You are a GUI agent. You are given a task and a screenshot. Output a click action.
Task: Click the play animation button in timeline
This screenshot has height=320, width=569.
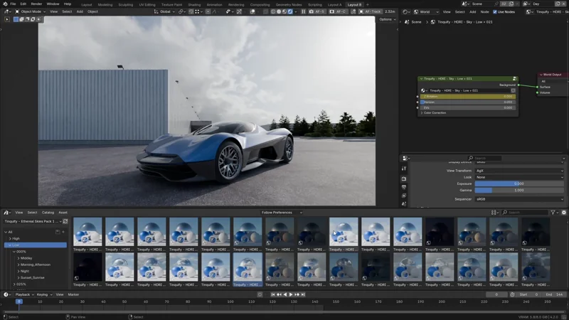[290, 294]
